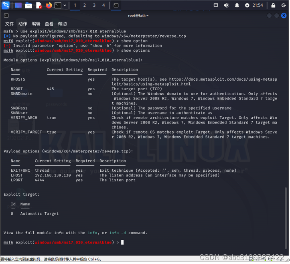Click the Automatic Target text

click(39, 214)
